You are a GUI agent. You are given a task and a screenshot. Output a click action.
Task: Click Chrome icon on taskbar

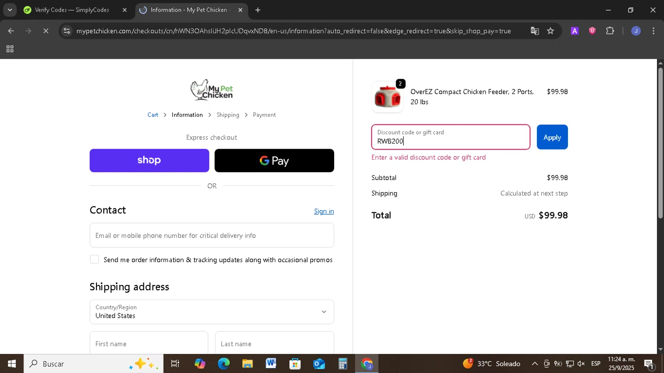coord(367,364)
